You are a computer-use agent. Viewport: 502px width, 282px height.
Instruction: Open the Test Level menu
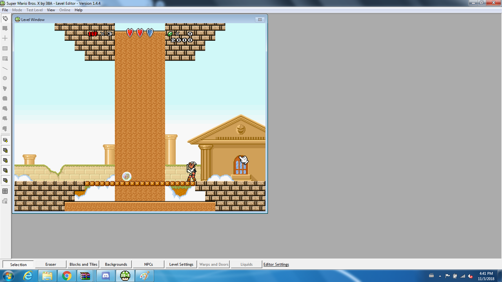pos(35,10)
